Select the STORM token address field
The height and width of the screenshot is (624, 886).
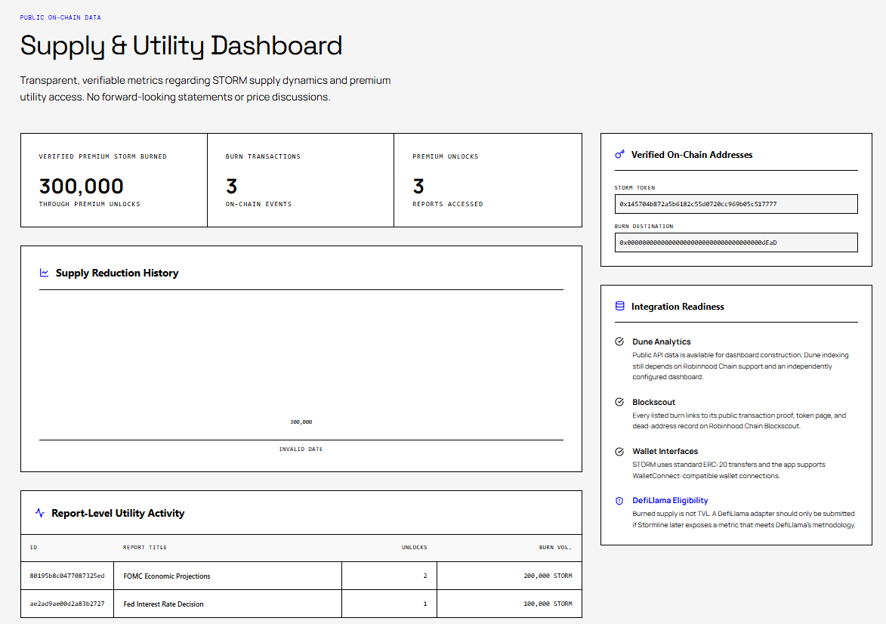click(x=736, y=204)
